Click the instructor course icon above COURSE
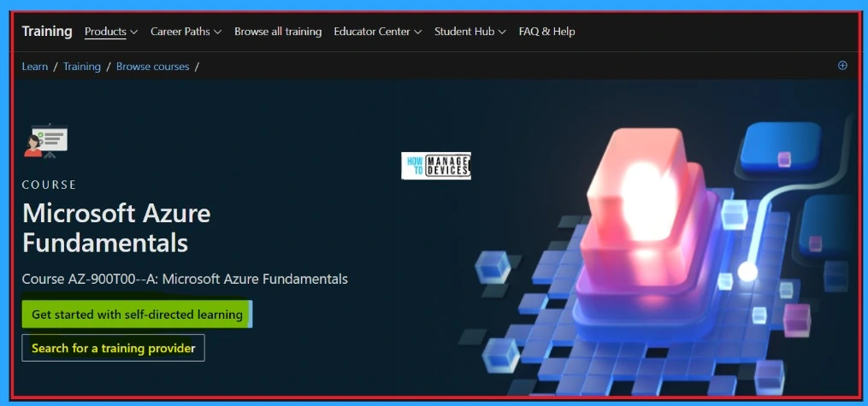The image size is (868, 406). [46, 142]
